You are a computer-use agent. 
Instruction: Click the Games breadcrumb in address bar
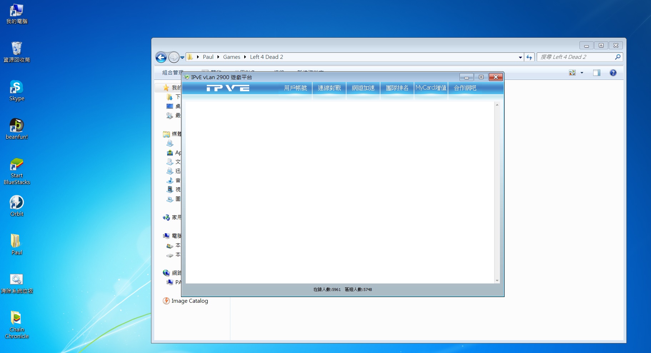point(231,57)
